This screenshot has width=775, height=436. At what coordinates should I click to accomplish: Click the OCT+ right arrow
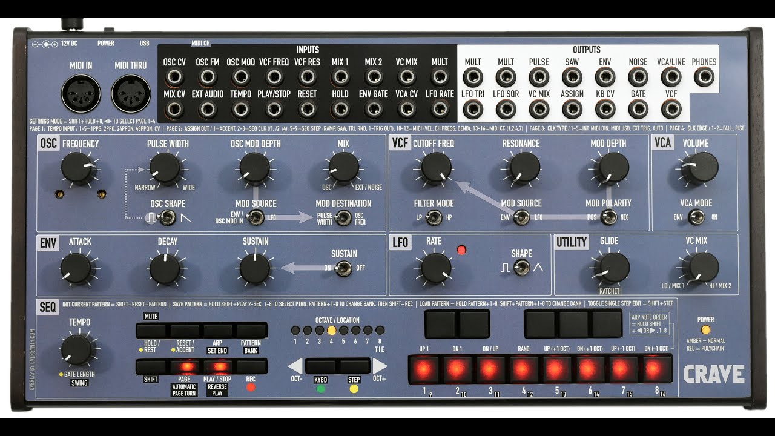[x=380, y=366]
